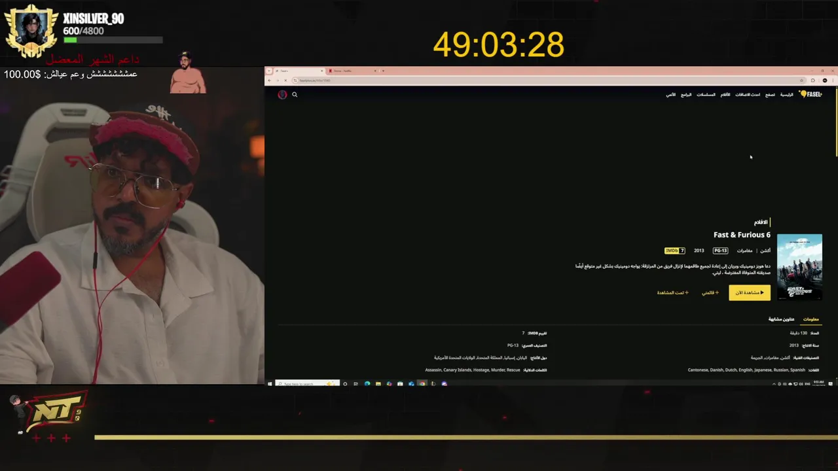Bookmark this page with the star icon
This screenshot has height=471, width=838.
point(802,80)
